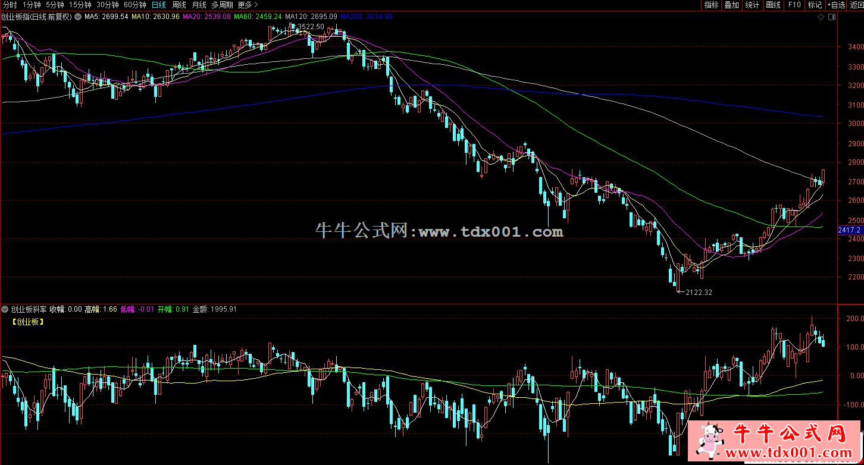Click the MA120: 2695.09 label

[x=311, y=17]
